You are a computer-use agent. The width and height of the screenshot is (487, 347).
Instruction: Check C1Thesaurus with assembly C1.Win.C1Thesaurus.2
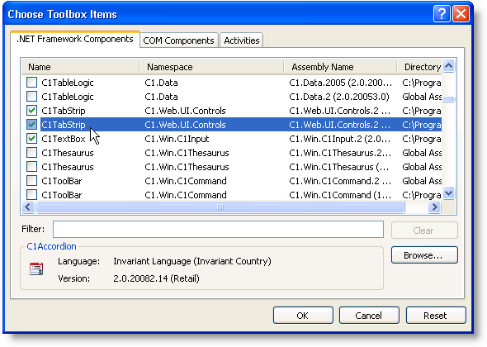[x=31, y=153]
